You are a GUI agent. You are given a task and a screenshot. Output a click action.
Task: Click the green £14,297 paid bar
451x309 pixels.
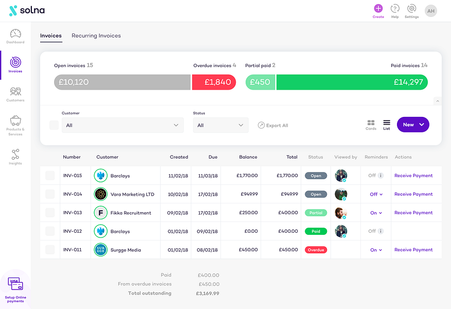click(352, 82)
